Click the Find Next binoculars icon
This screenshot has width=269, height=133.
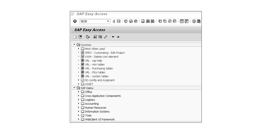coord(153,21)
